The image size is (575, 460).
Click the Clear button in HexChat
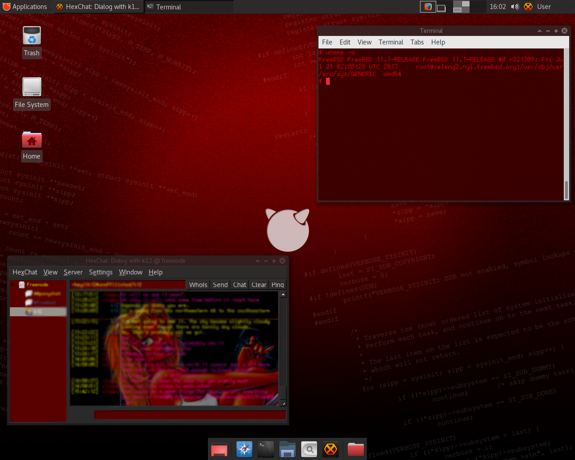click(x=259, y=285)
